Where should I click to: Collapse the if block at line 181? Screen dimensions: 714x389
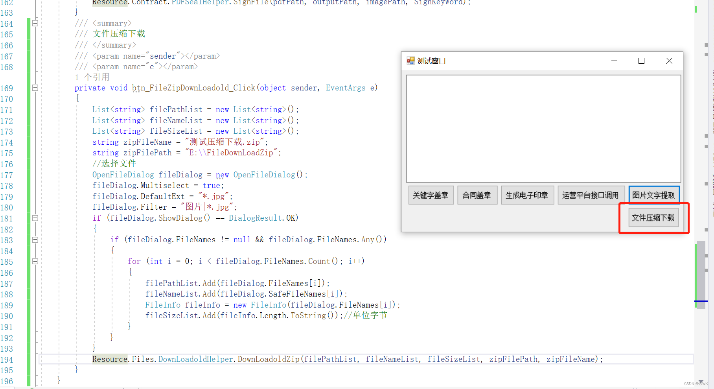tap(35, 218)
